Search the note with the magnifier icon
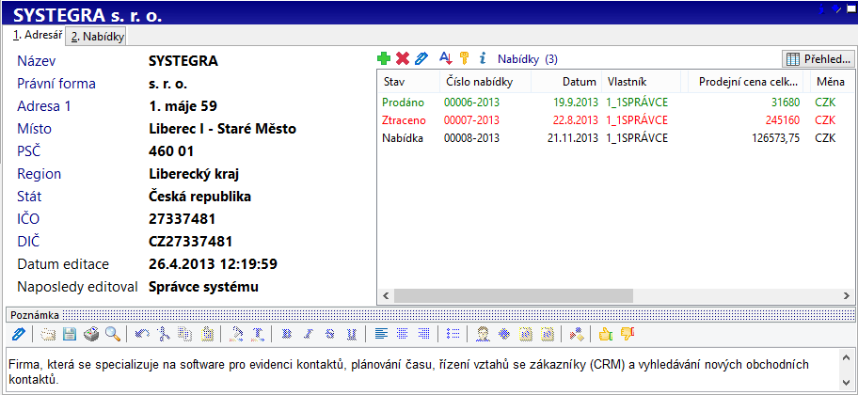Image resolution: width=858 pixels, height=395 pixels. click(x=113, y=334)
